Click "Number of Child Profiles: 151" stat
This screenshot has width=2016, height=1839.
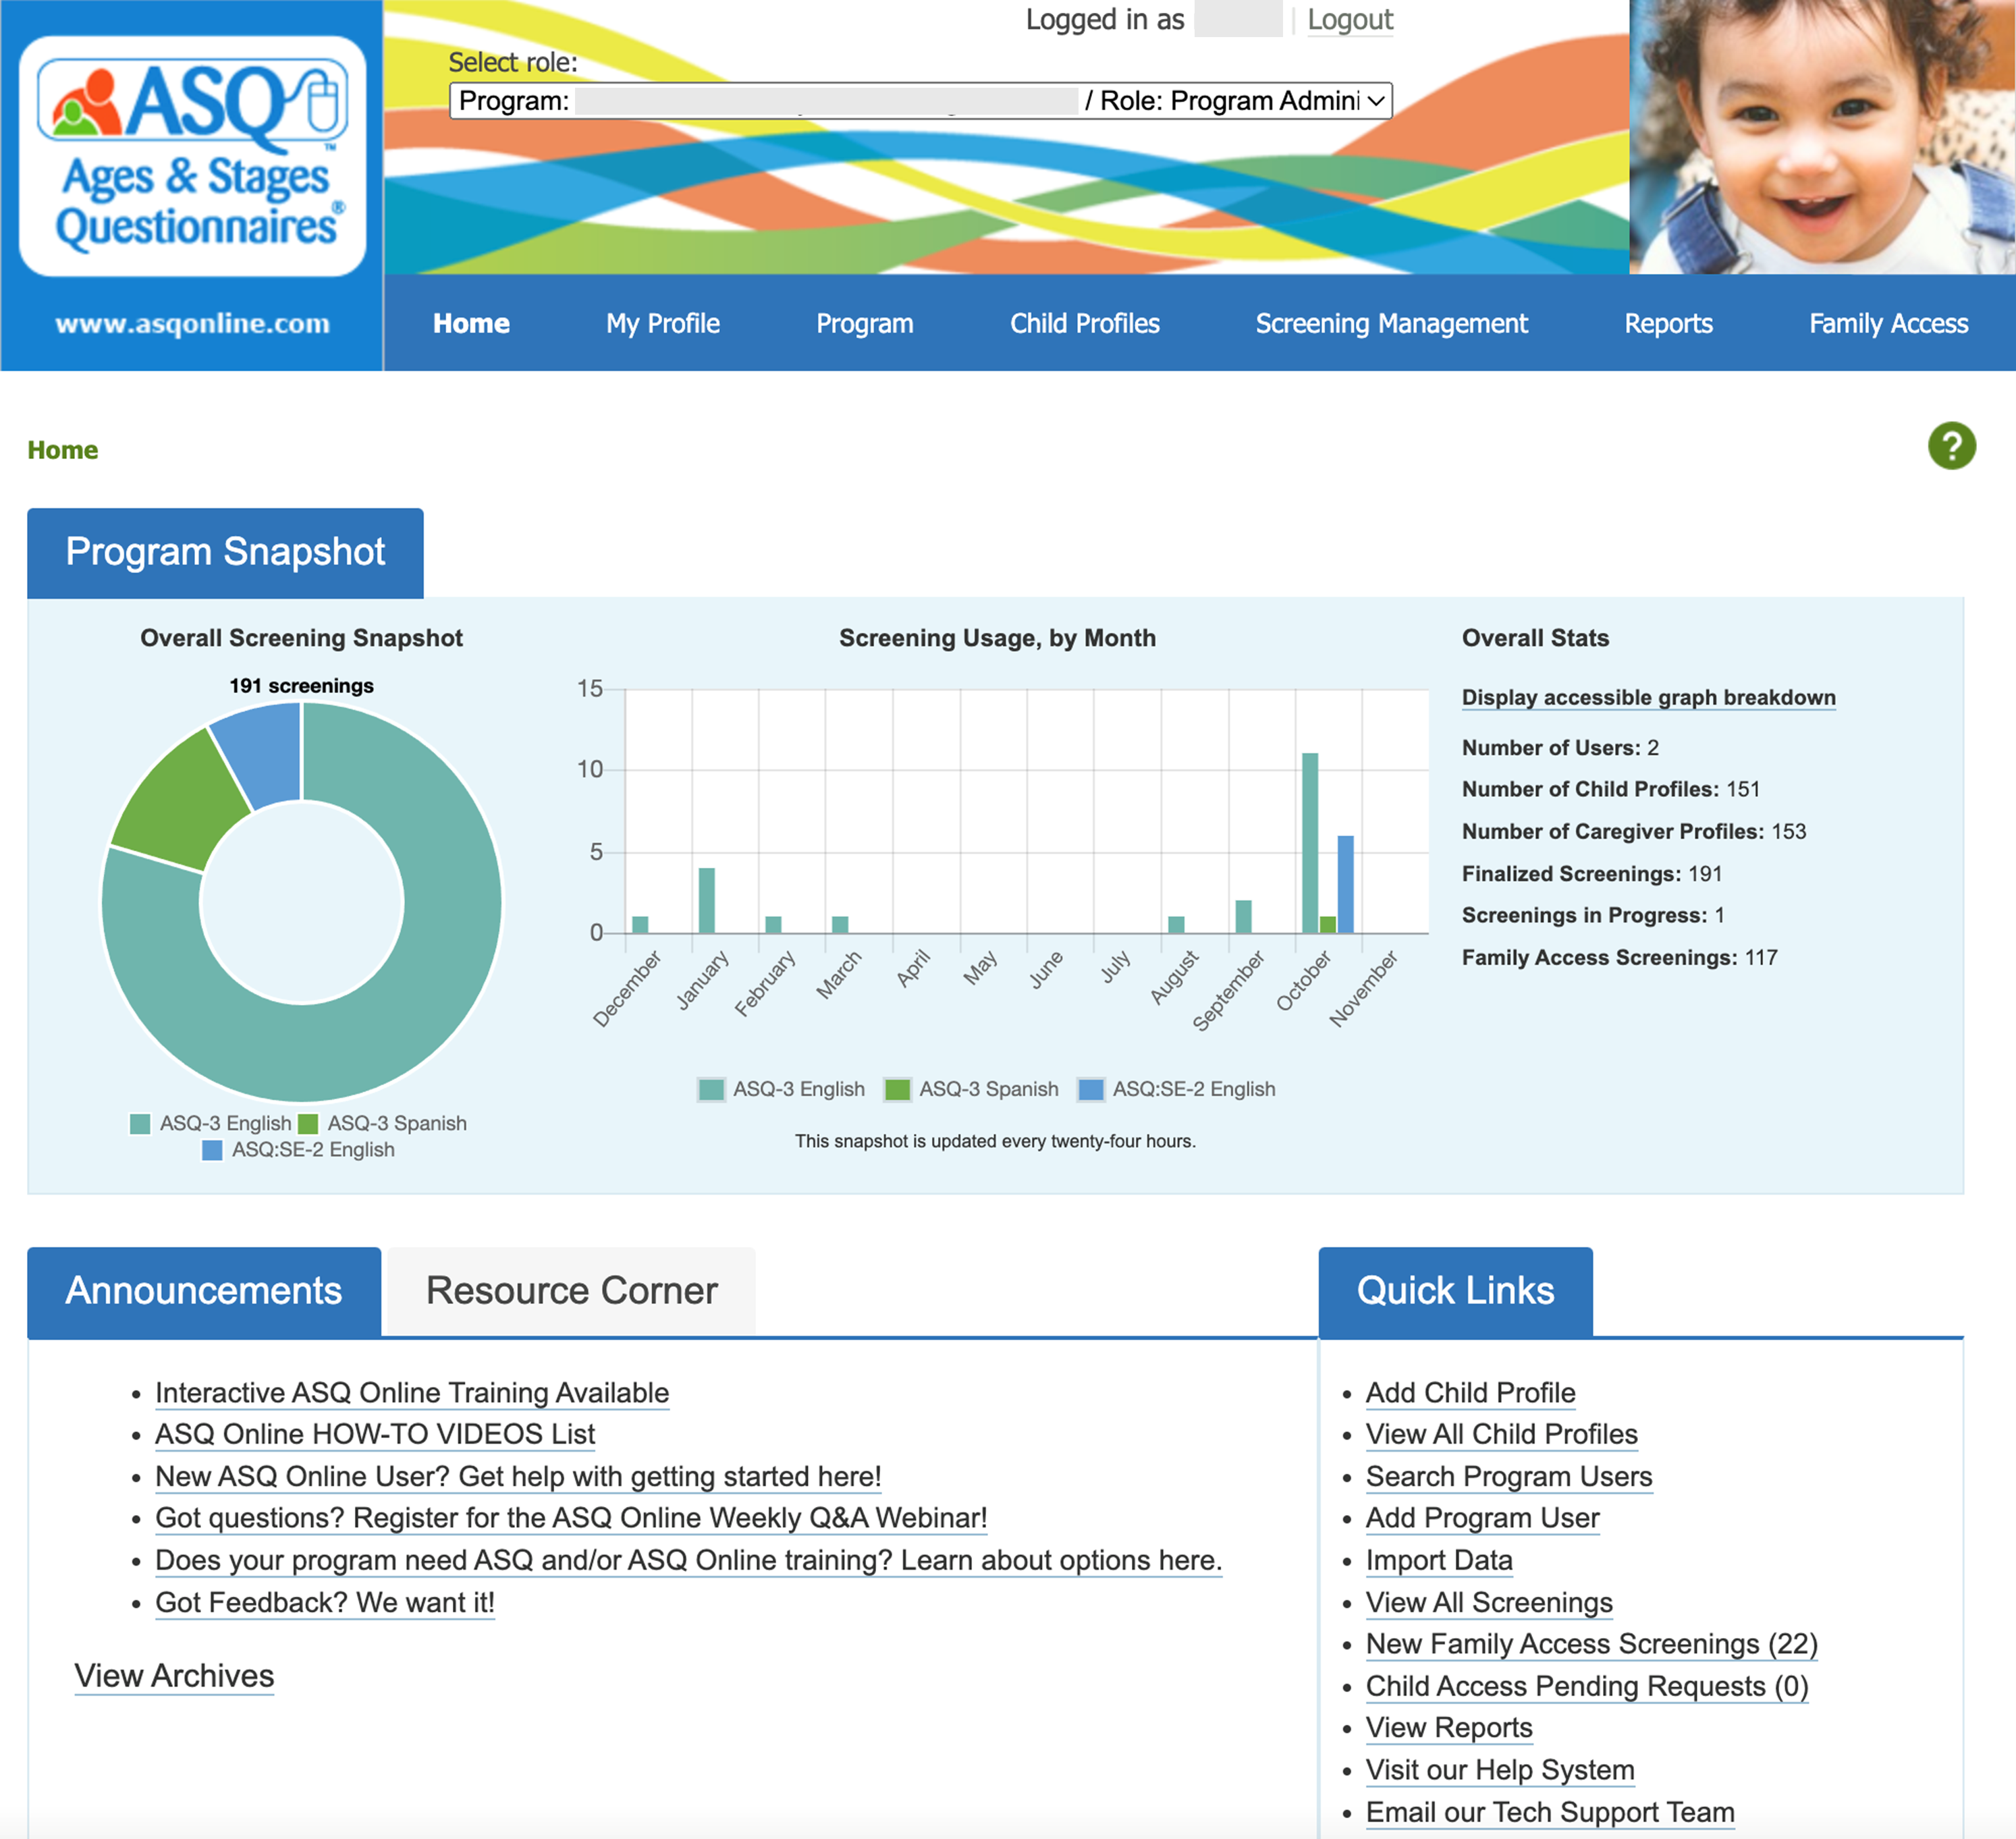(1610, 789)
